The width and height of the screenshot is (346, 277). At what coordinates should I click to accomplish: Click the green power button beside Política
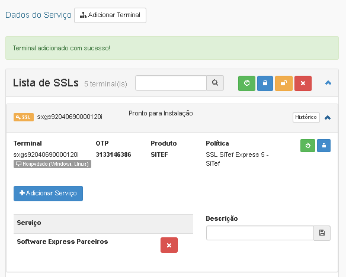(307, 146)
